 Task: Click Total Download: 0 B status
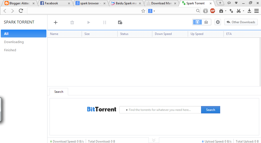[102, 141]
